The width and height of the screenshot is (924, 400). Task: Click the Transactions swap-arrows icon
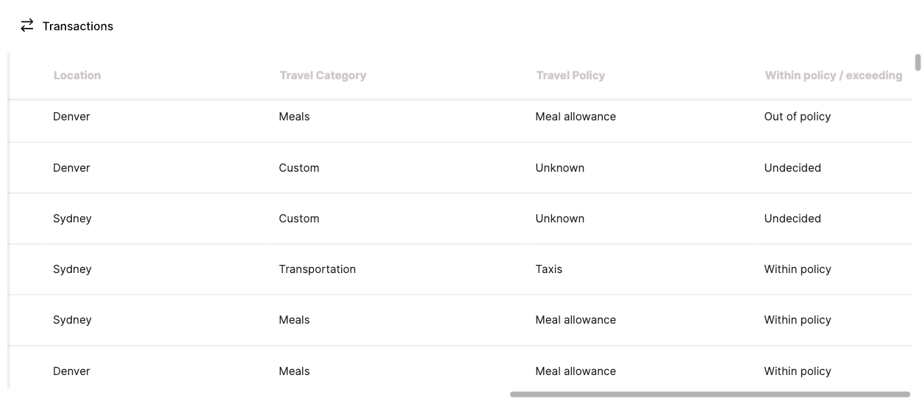coord(27,26)
